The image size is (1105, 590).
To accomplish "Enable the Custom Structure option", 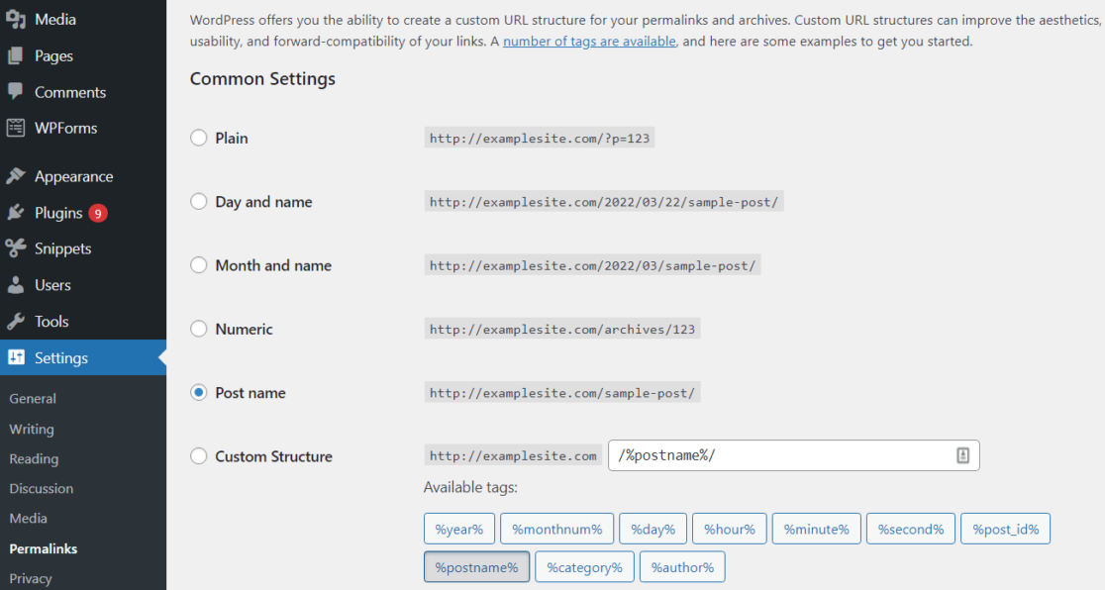I will 198,456.
